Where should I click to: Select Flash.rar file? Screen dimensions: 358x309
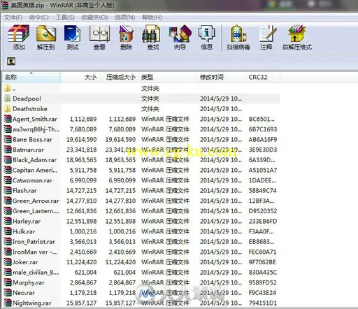142,191
